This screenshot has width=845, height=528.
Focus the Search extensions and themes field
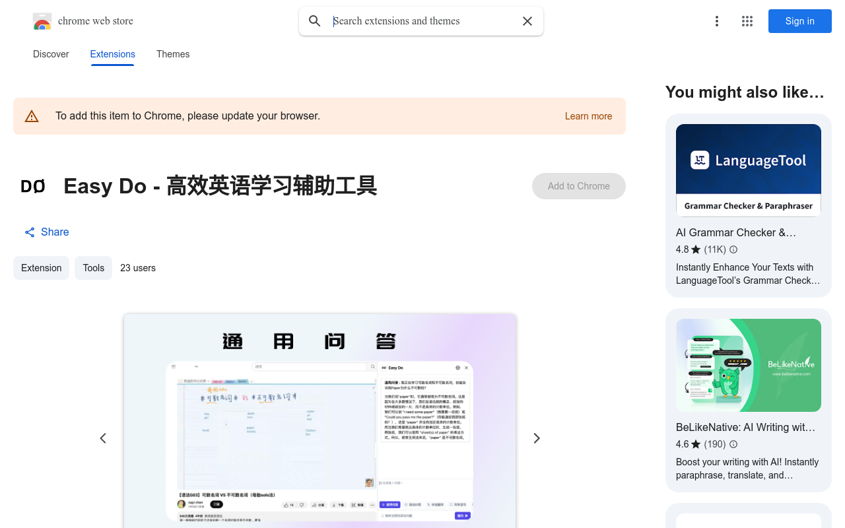coord(422,21)
